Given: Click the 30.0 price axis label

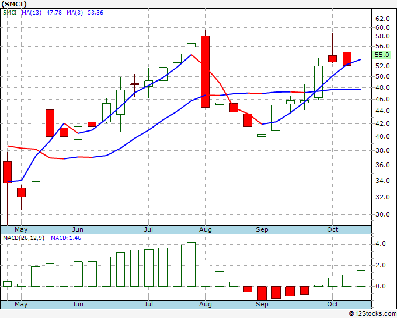Looking at the screenshot, I should (382, 215).
